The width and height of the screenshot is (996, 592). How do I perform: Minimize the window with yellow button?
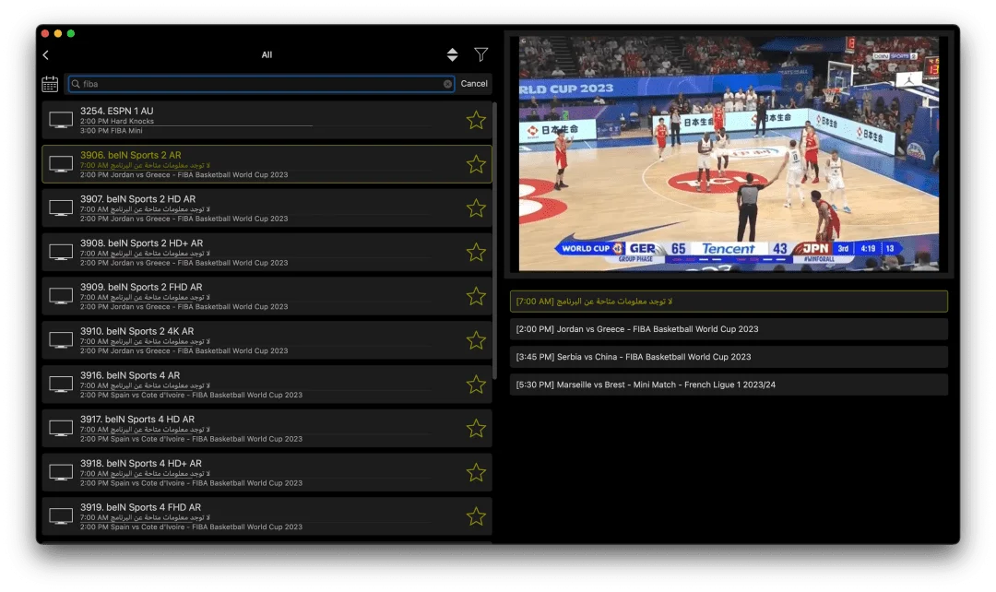[58, 34]
